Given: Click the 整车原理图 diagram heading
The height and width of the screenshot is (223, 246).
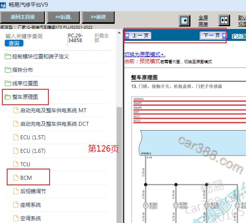Looking at the screenshot, I should (x=144, y=77).
